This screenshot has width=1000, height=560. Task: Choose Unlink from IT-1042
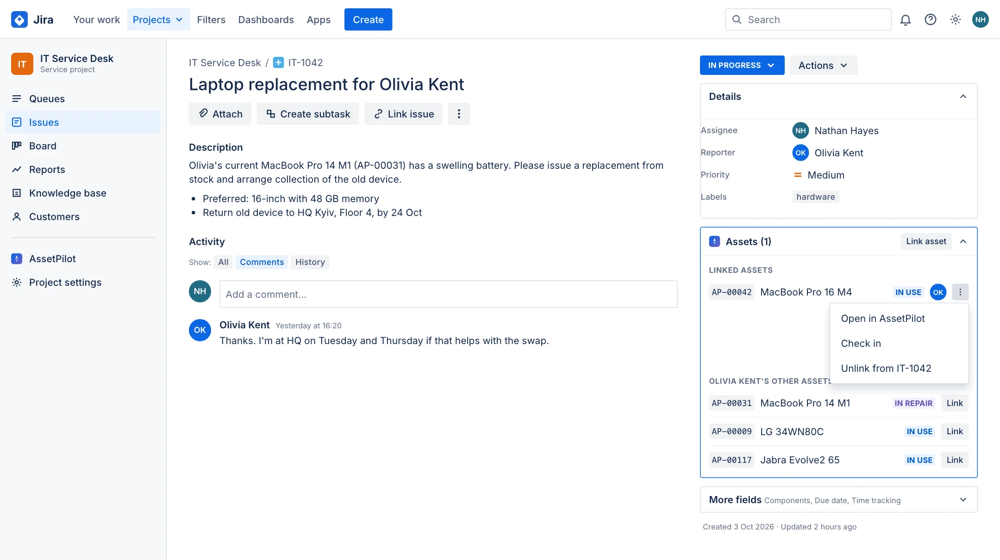point(899,369)
